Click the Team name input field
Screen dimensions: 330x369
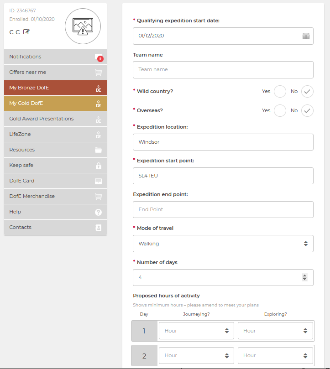point(223,70)
